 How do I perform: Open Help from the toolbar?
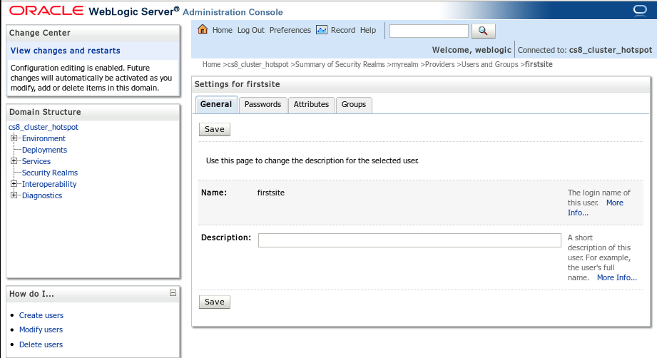pyautogui.click(x=368, y=30)
